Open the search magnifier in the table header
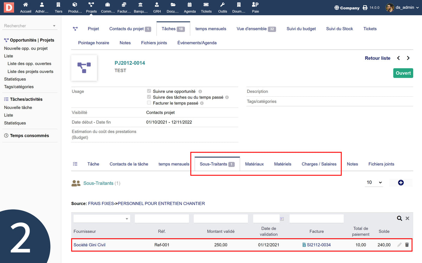This screenshot has height=263, width=422. tap(399, 218)
